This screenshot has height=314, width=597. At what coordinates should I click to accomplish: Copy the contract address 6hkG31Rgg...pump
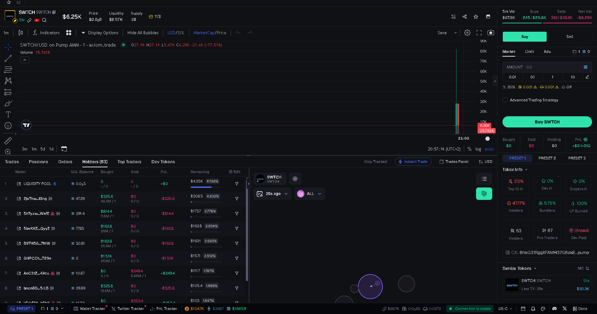(547, 252)
